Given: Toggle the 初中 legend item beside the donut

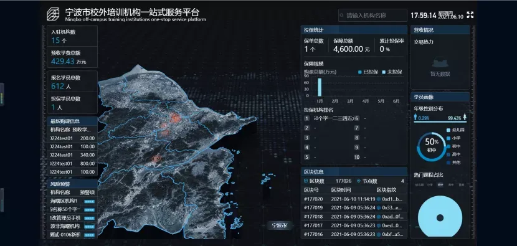Looking at the screenshot, I should click(x=453, y=146).
